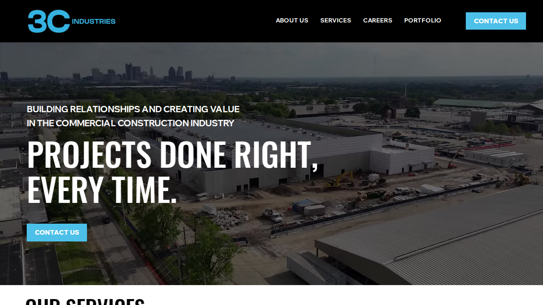Click the partially visible Our Services heading
The width and height of the screenshot is (543, 305).
click(x=85, y=301)
